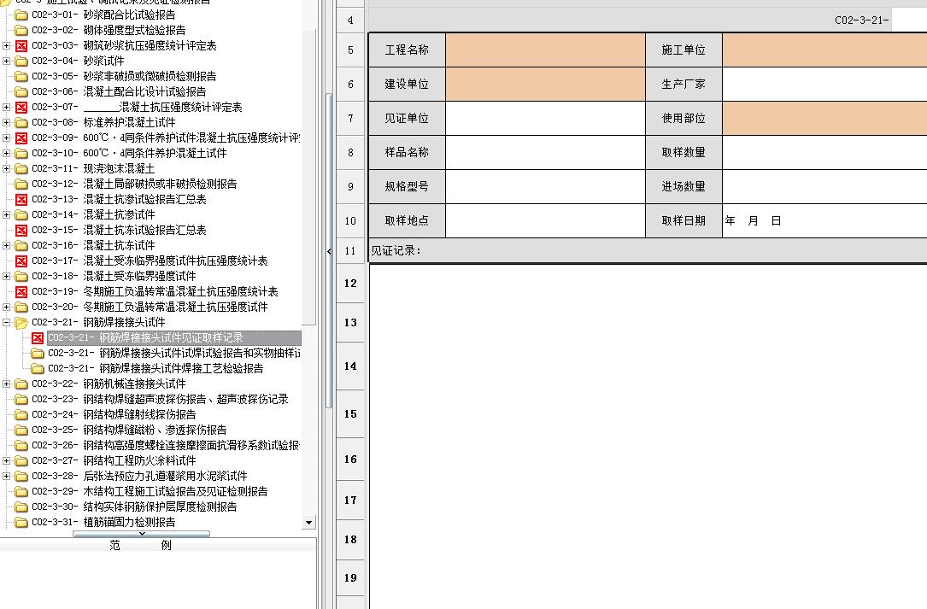
Task: Click the 取样地点 input cell
Action: (545, 220)
